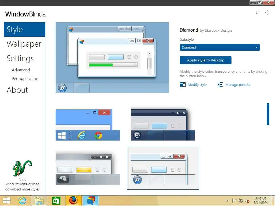This screenshot has height=206, width=275.
Task: Visit Wincustomize.com link text
Action: click(x=22, y=184)
